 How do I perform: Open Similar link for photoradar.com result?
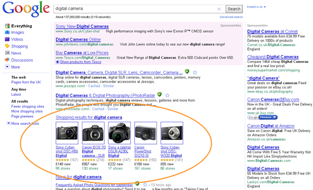click(113, 109)
